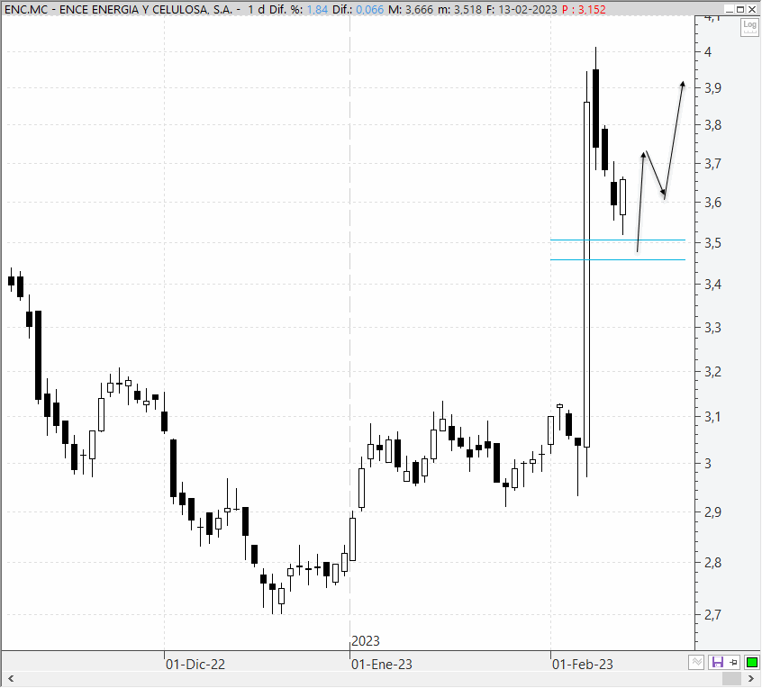Maximize the chart window
The width and height of the screenshot is (762, 688).
coord(740,9)
